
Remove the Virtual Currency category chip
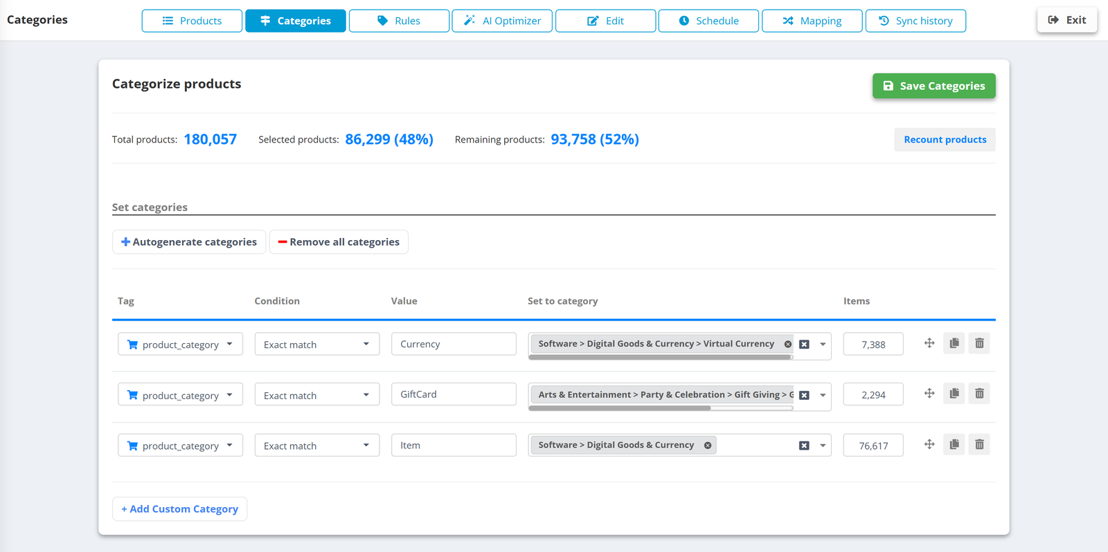788,344
